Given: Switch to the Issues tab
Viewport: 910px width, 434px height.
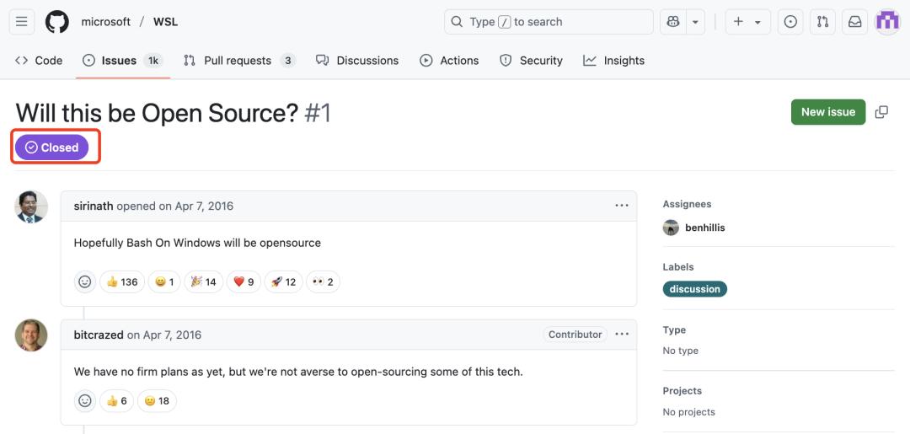Looking at the screenshot, I should [x=123, y=61].
